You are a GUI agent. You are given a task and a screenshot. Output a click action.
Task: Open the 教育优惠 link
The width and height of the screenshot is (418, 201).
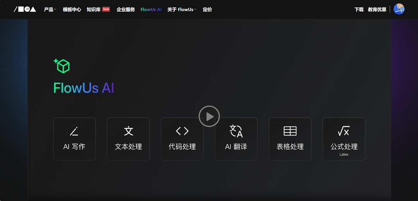click(377, 10)
